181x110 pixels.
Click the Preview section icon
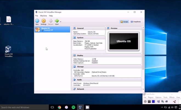(x=108, y=28)
